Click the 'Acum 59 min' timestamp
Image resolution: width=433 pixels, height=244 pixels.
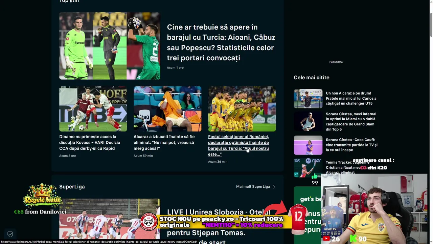tap(143, 156)
